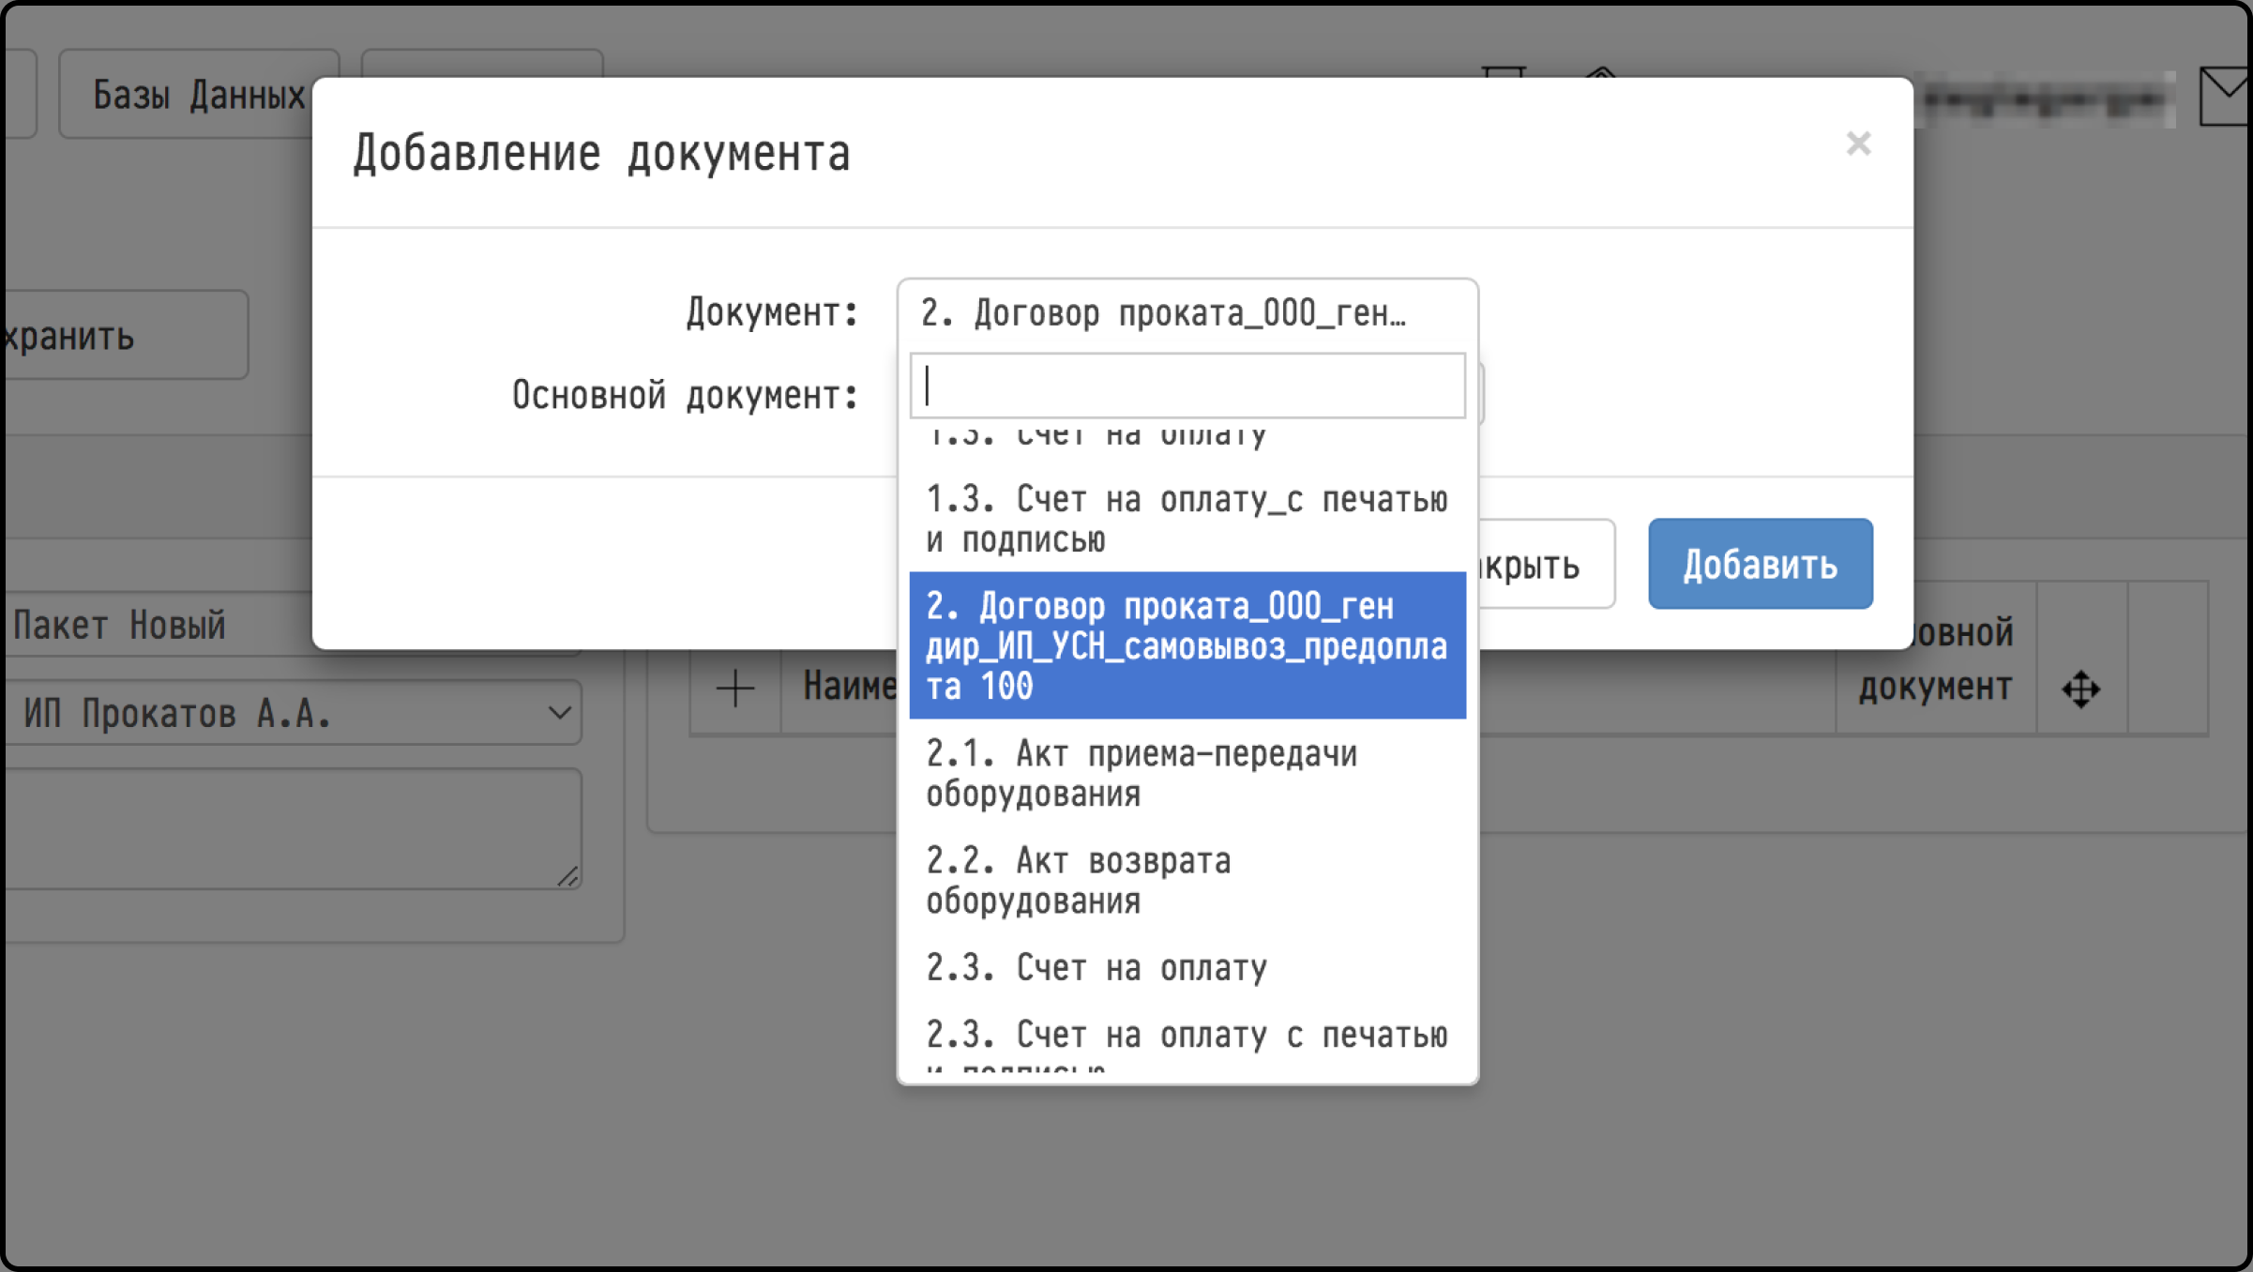The image size is (2253, 1272).
Task: Click the dropdown search input field
Action: 1187,386
